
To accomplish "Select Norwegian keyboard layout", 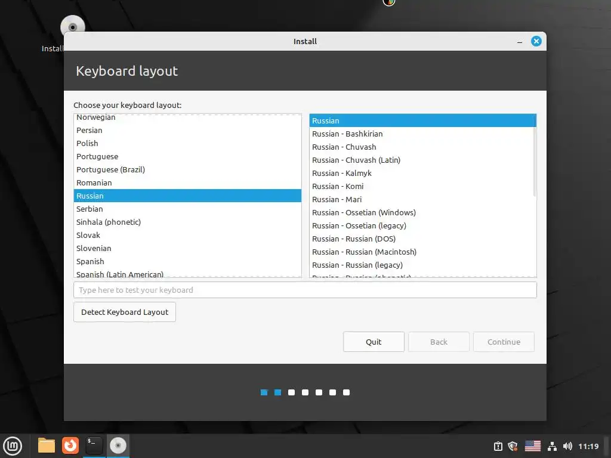I will click(187, 117).
